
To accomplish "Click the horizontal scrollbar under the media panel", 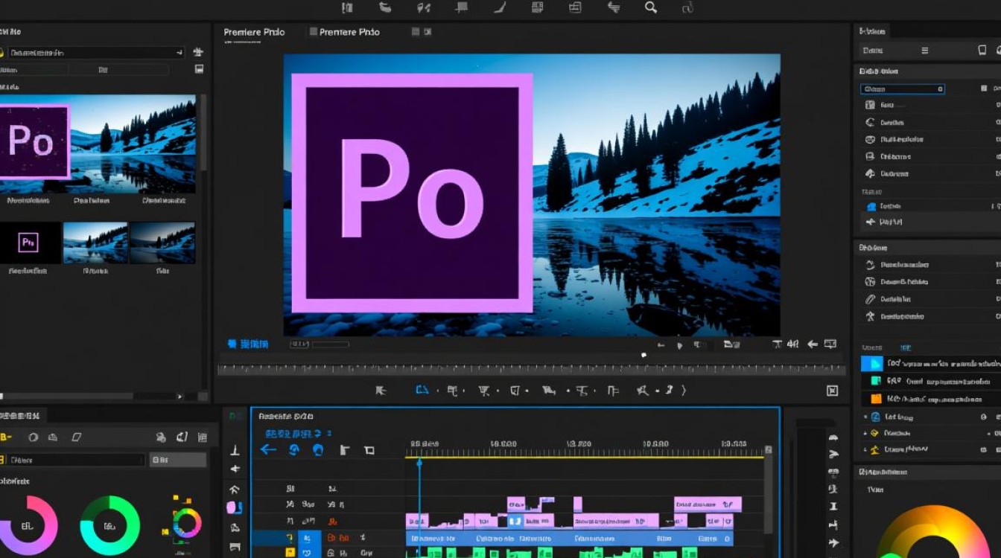I will tap(67, 397).
